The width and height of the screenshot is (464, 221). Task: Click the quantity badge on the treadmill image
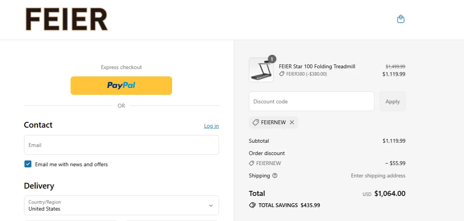[272, 59]
